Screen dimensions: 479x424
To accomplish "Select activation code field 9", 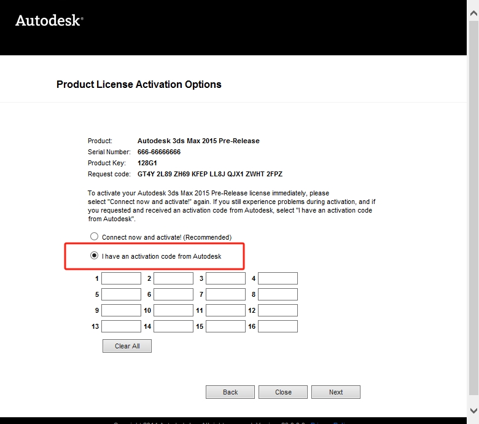I will [x=121, y=310].
